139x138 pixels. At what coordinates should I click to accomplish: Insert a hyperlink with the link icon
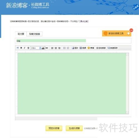coord(47,48)
